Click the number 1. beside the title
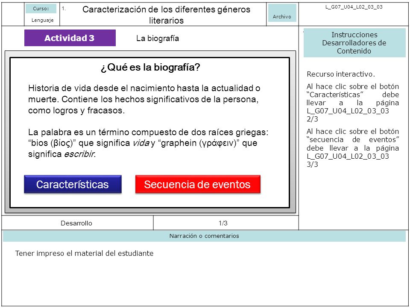This screenshot has width=410, height=308. pyautogui.click(x=64, y=9)
